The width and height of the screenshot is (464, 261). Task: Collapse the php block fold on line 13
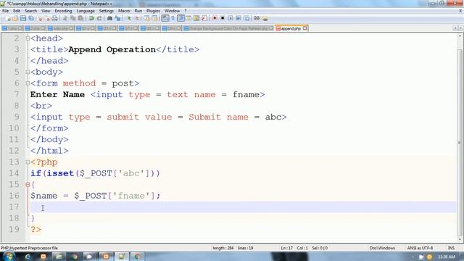(28, 162)
